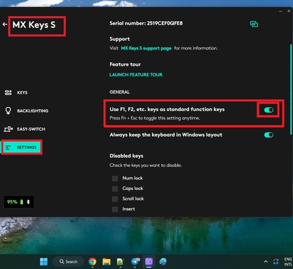Click the sync icon in system tray
The image size is (293, 269).
276,261
